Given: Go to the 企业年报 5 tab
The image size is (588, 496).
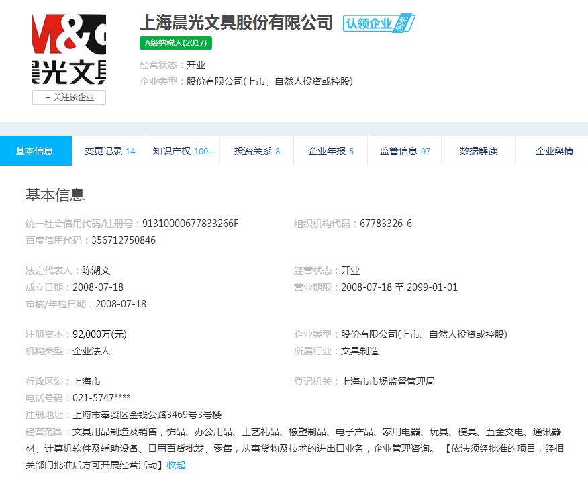Looking at the screenshot, I should (330, 151).
